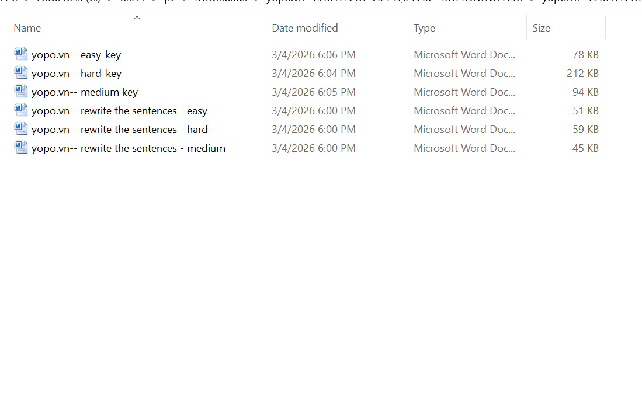Screen dimensions: 642x408
Task: Sort files by the Name column header
Action: (x=27, y=28)
